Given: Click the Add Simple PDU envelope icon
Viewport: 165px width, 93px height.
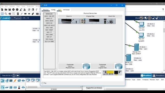Looking at the screenshot, I should pos(37,14).
